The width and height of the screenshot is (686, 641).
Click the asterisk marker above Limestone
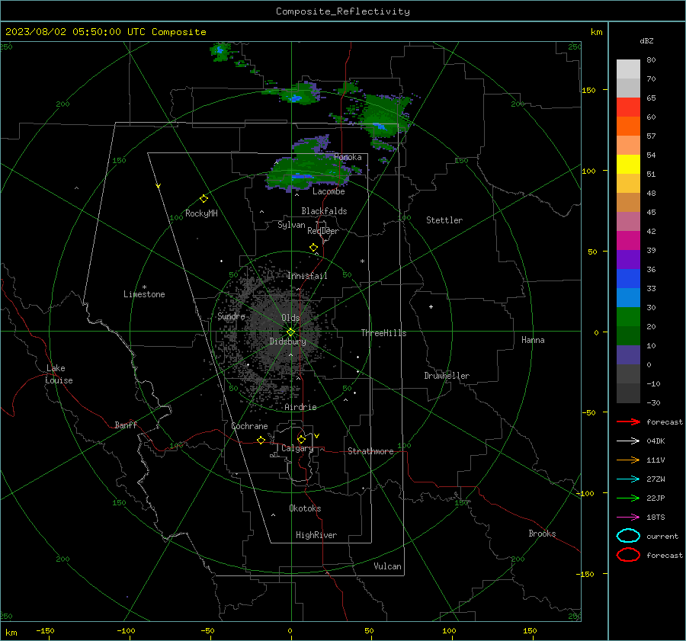[144, 287]
